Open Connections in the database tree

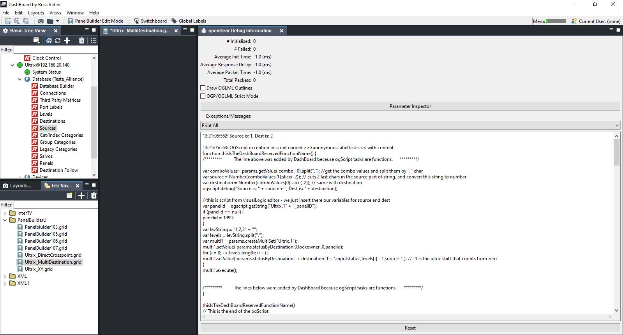pos(53,93)
